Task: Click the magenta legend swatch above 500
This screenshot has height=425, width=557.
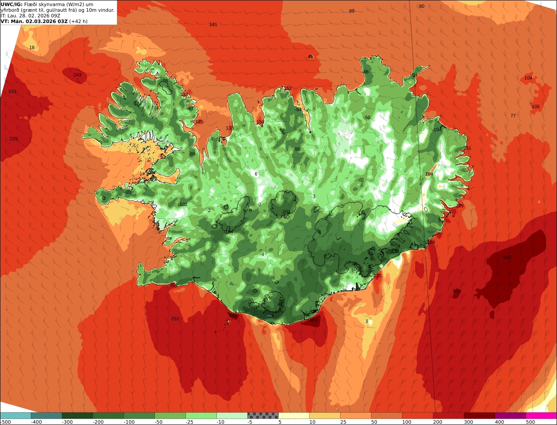Action: click(x=541, y=415)
